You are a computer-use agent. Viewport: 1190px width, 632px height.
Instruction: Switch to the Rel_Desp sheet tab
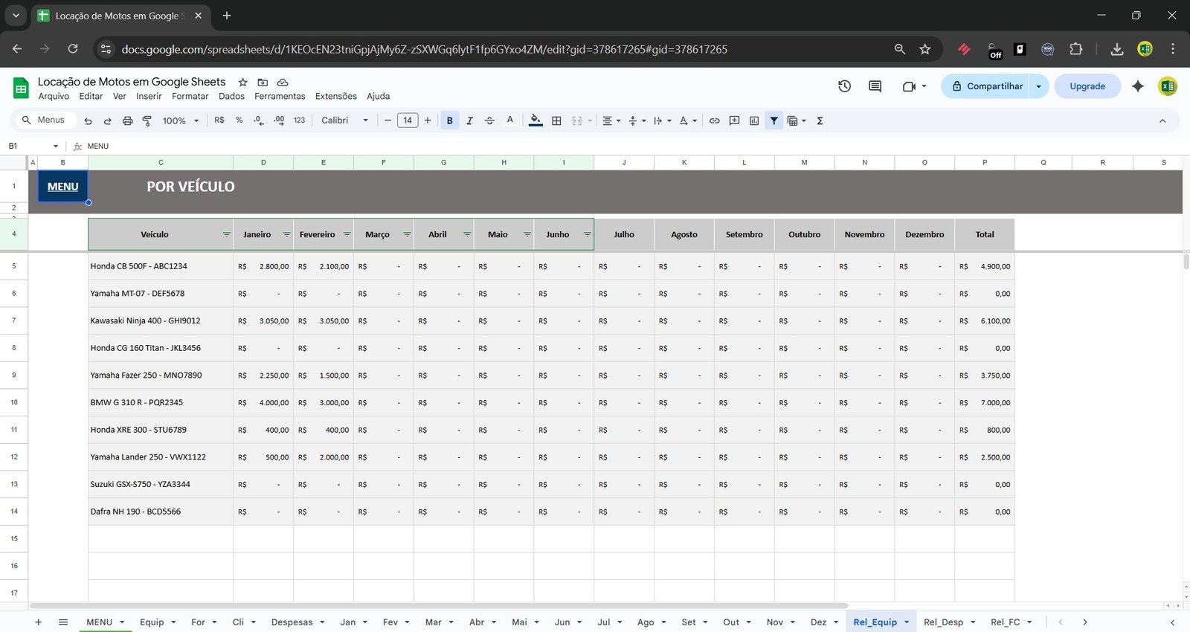pyautogui.click(x=942, y=622)
